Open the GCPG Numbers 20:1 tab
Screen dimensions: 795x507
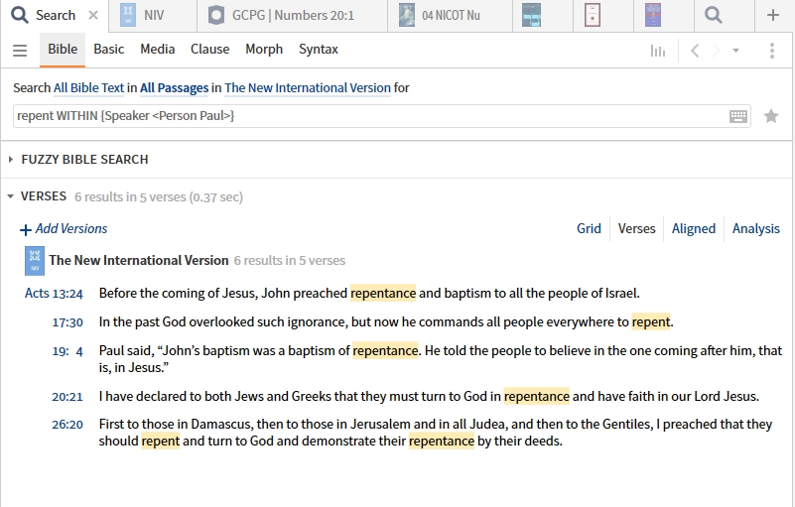tap(292, 15)
